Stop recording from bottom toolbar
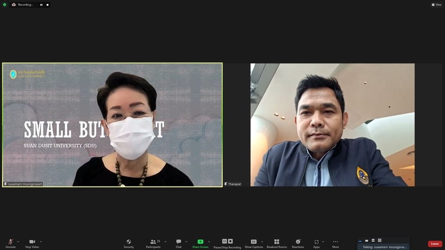Screen dimensions: 445x250 pyautogui.click(x=231, y=241)
